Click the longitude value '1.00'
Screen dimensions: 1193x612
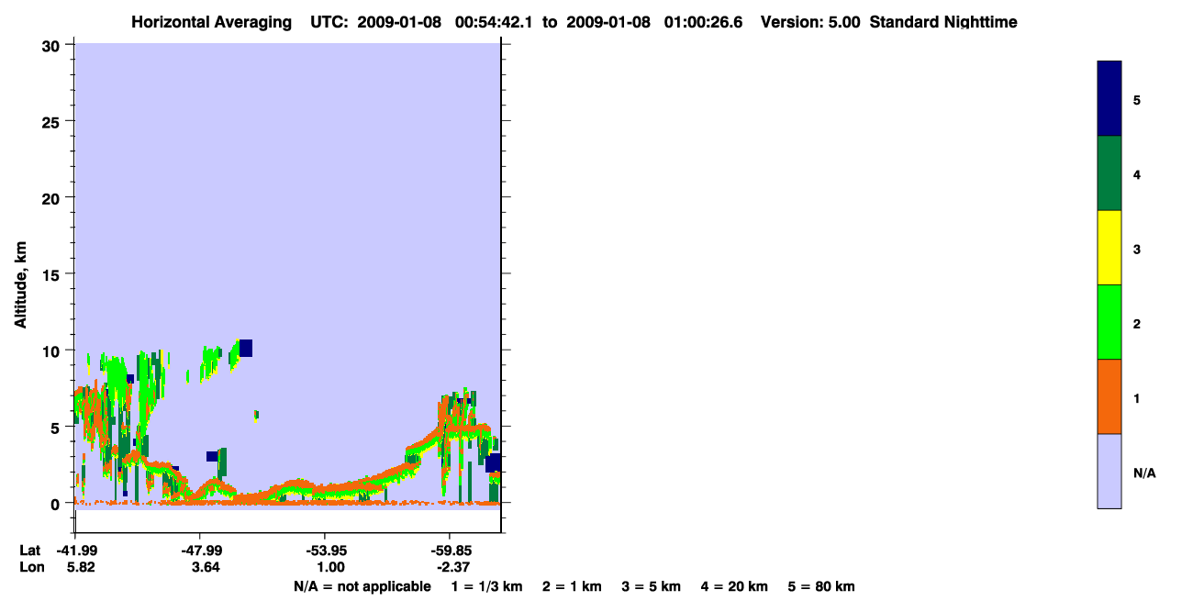[x=329, y=567]
